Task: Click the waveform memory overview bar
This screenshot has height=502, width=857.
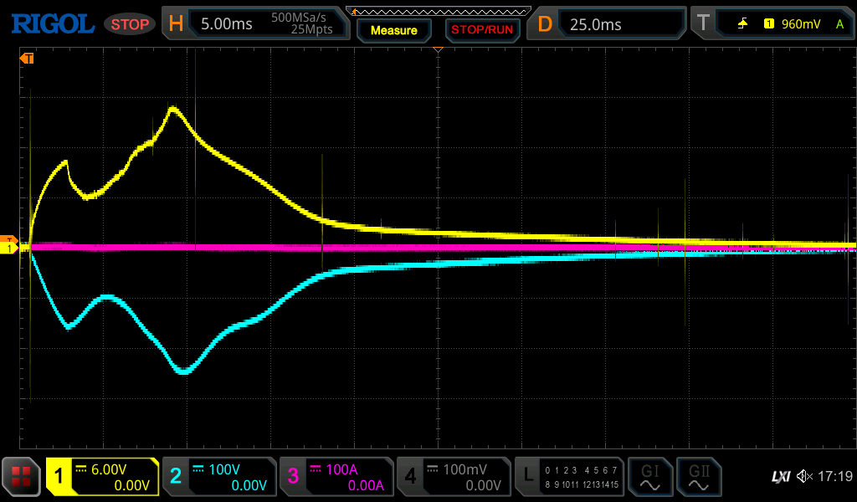Action: pyautogui.click(x=438, y=10)
